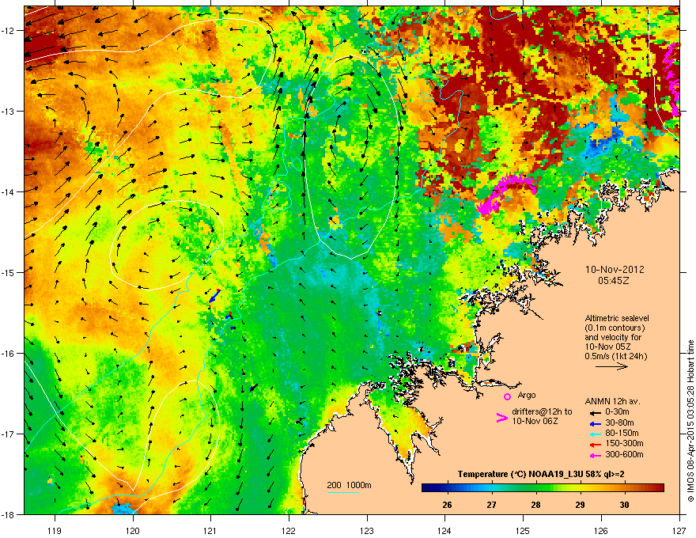Select the '05:45Z' time text
696x538 pixels.
click(614, 281)
